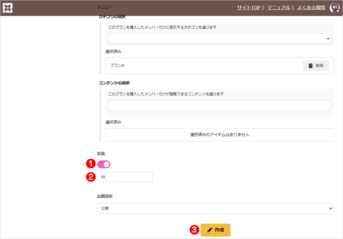Screen dimensions: 343x239
Task: Click the pencil icon on the 作成 button
Action: [x=210, y=230]
